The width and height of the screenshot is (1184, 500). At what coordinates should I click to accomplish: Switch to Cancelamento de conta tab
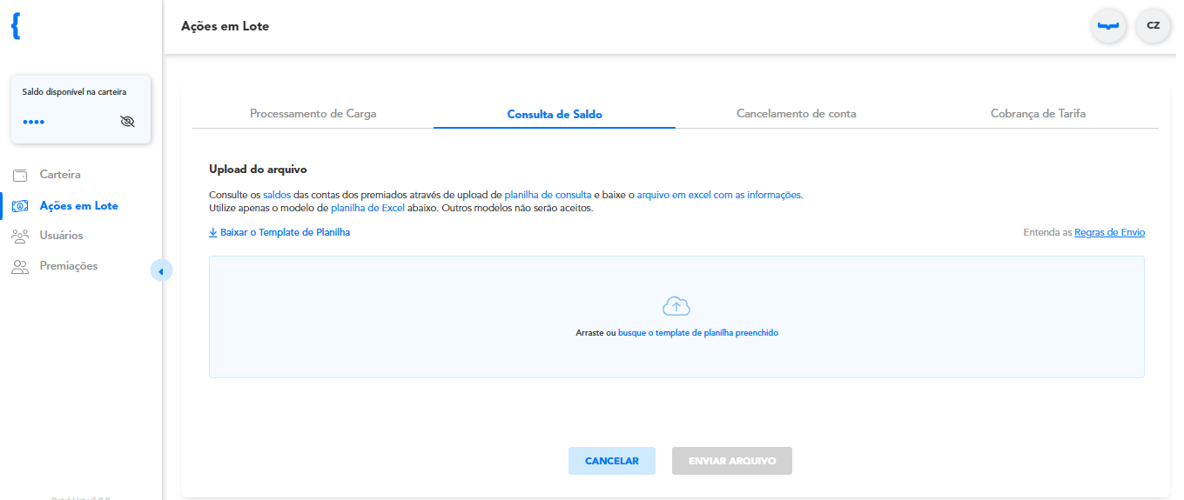pos(797,114)
